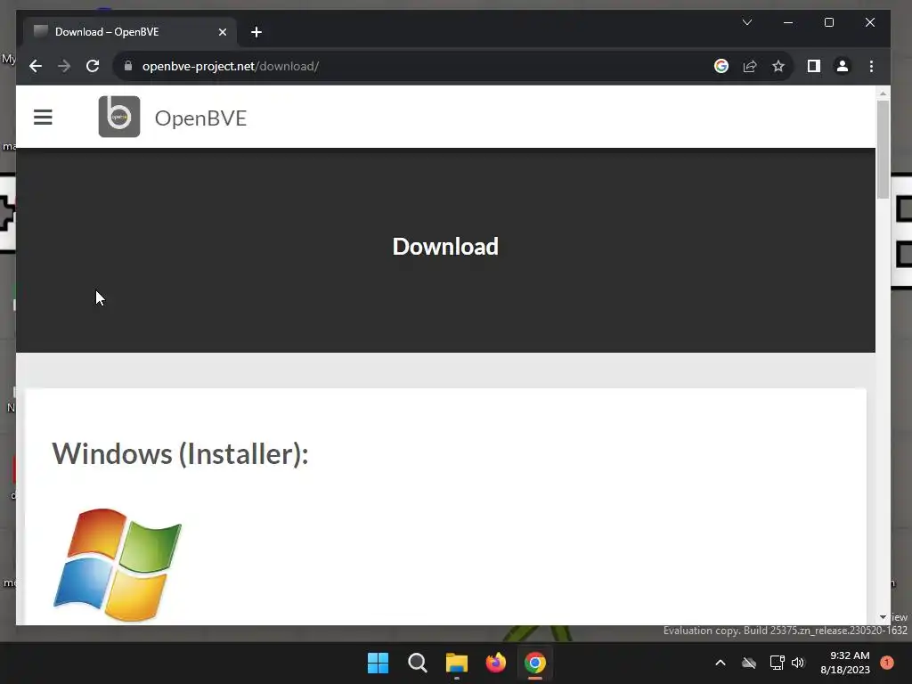This screenshot has width=912, height=684.
Task: Minimize the Chrome window
Action: point(788,22)
